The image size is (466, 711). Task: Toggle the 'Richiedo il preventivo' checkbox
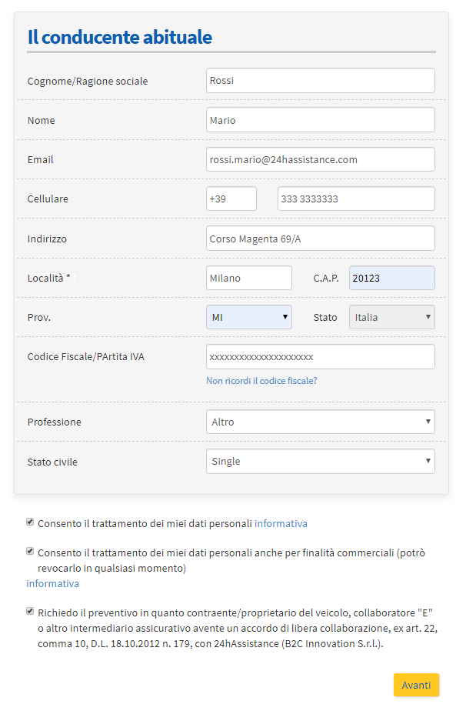tap(30, 611)
